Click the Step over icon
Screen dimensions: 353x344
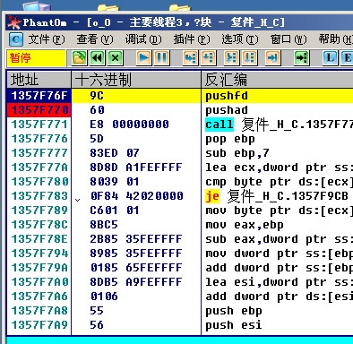tap(209, 57)
